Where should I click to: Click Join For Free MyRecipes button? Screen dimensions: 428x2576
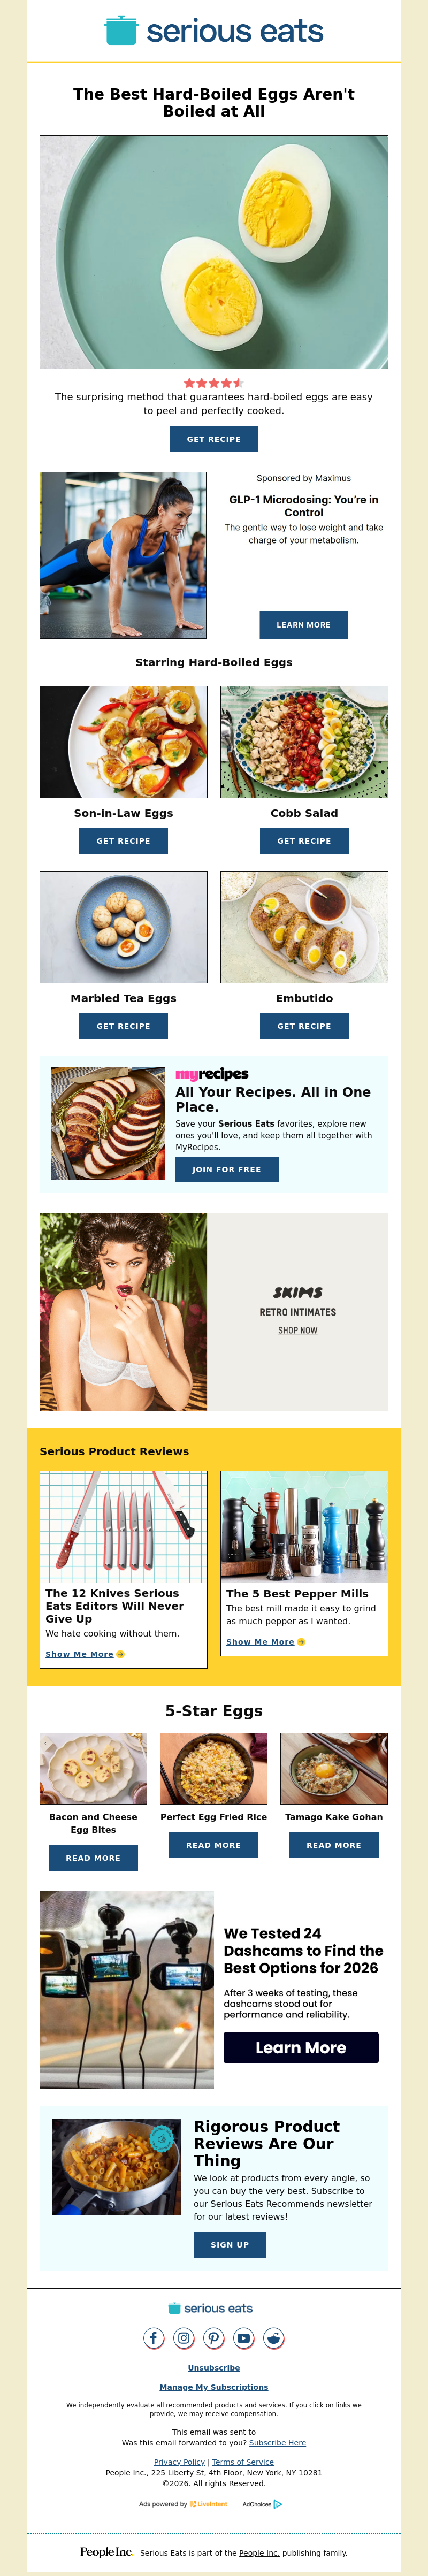(x=227, y=1169)
